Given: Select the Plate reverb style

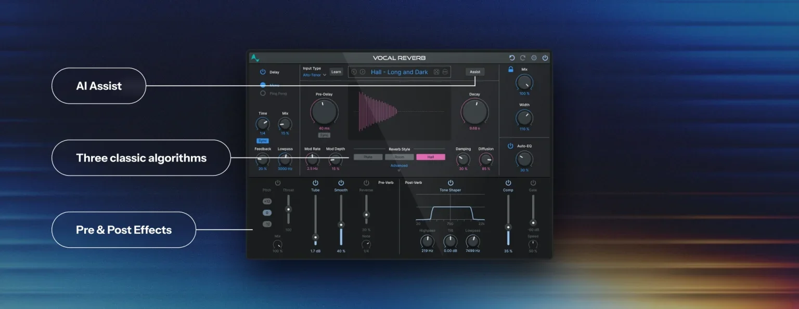Looking at the screenshot, I should click(x=368, y=157).
